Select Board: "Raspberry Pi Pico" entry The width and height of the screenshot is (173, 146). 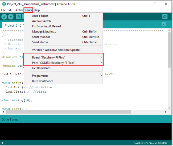click(x=63, y=57)
